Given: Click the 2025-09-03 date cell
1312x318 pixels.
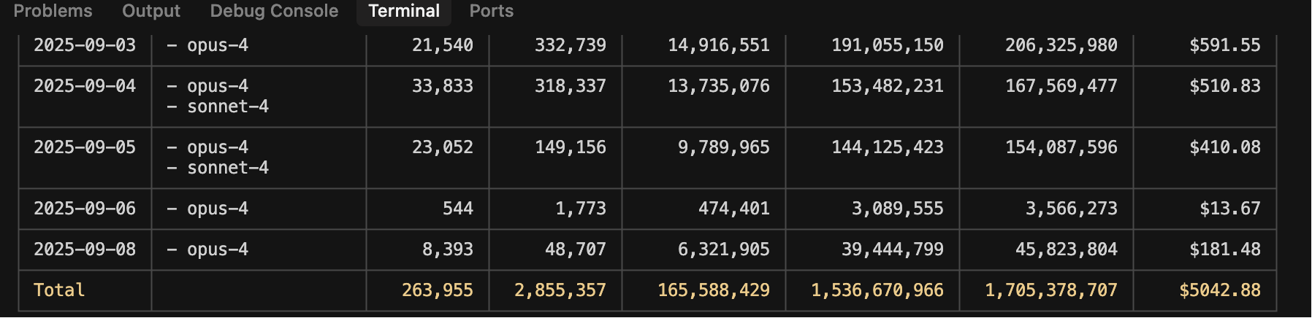Looking at the screenshot, I should (85, 45).
